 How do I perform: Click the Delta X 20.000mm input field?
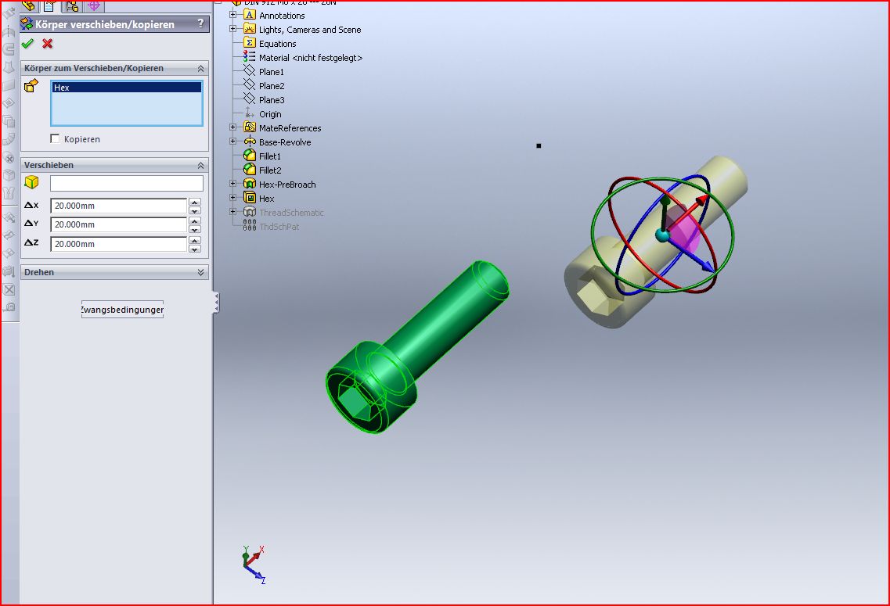(119, 206)
